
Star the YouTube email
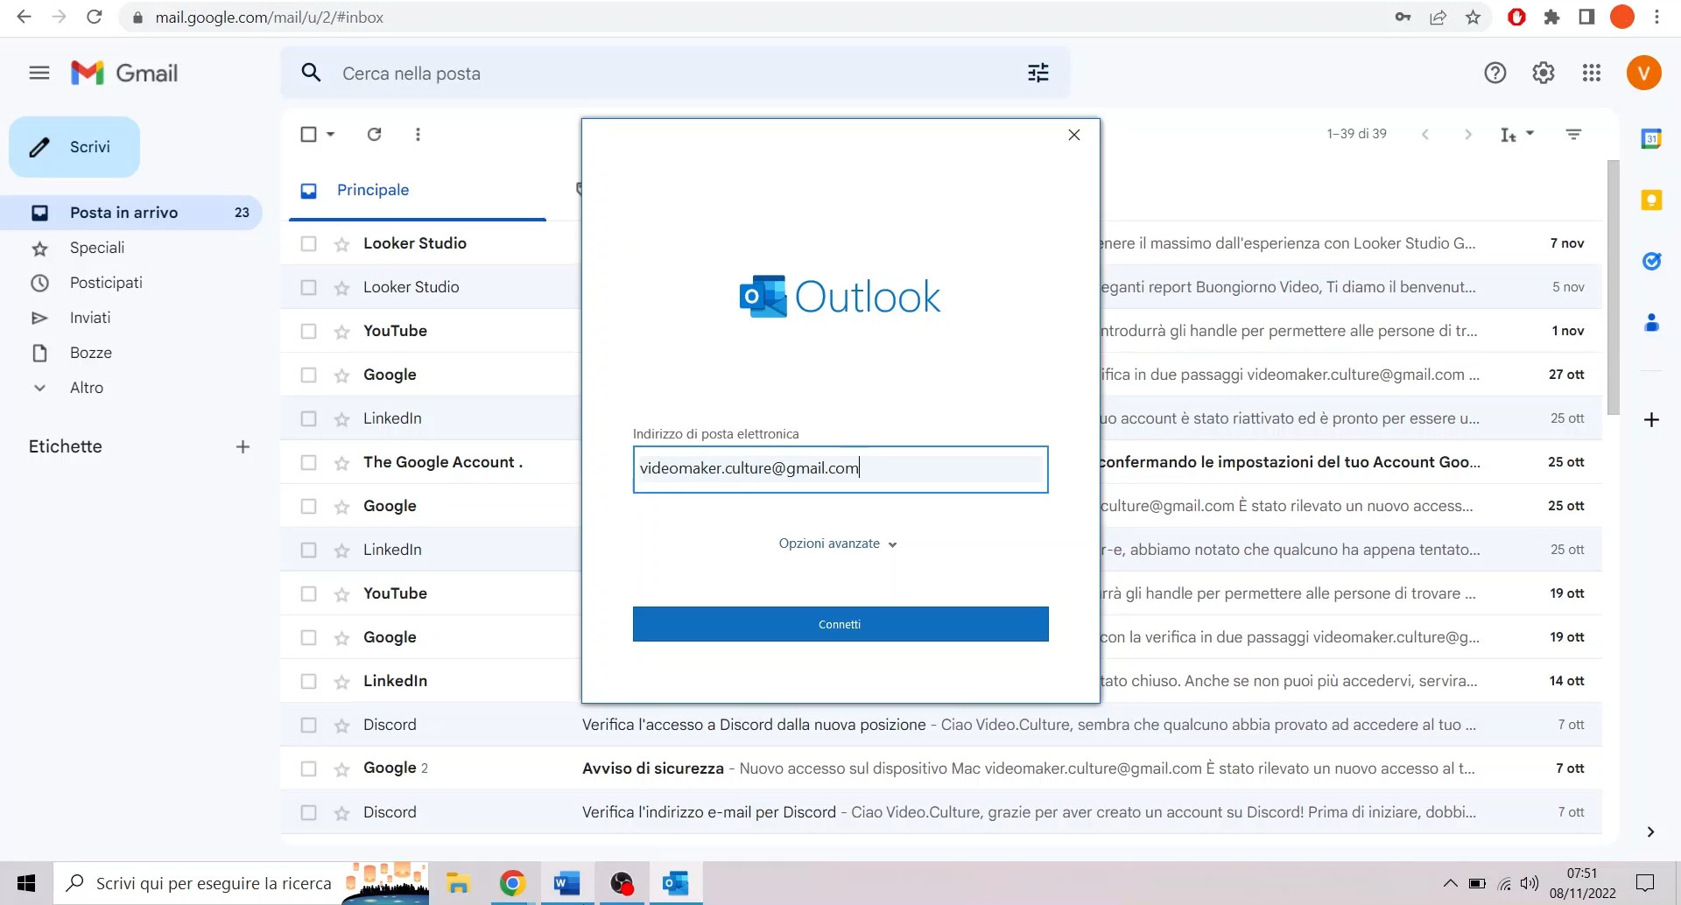[341, 331]
